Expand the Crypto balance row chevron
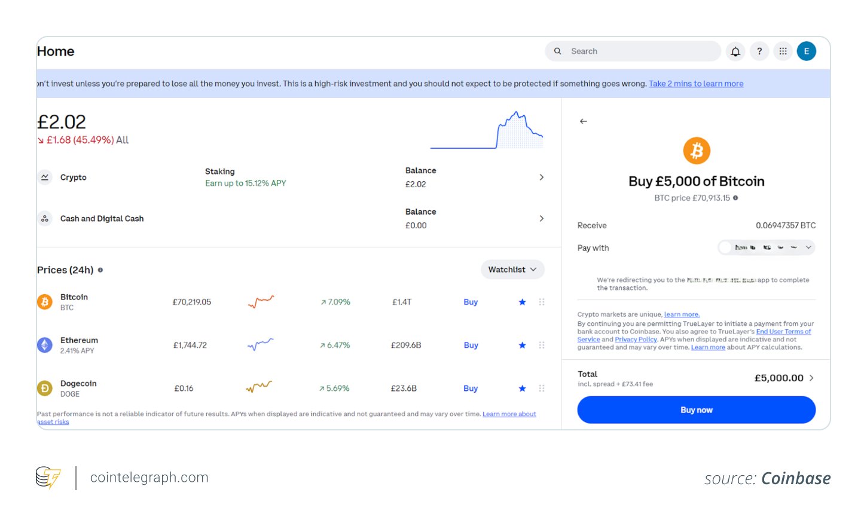This screenshot has height=526, width=867. pos(541,177)
